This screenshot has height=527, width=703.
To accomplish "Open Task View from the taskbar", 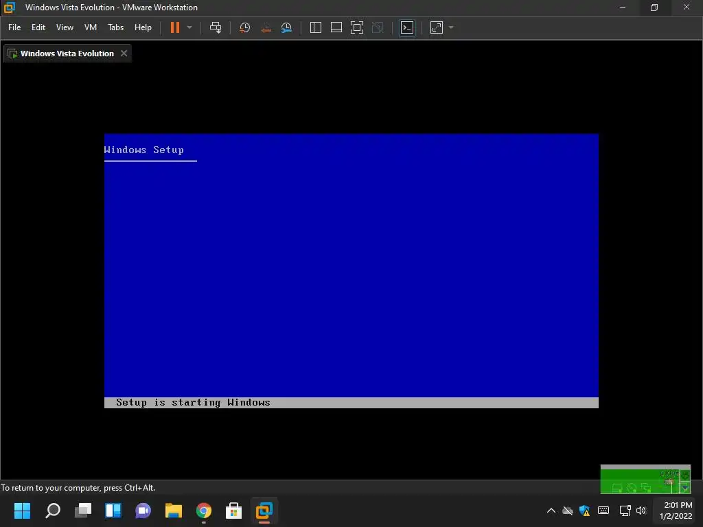I will pos(83,511).
